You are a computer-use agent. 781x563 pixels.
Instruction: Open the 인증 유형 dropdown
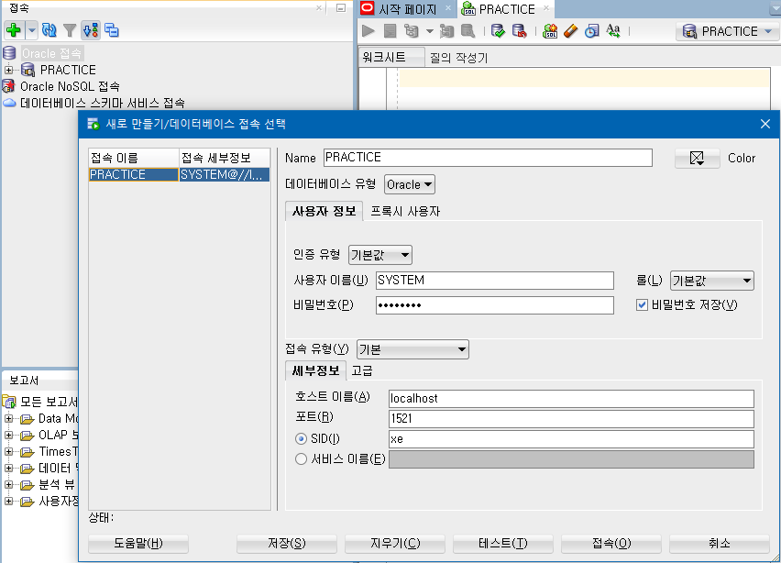[379, 255]
